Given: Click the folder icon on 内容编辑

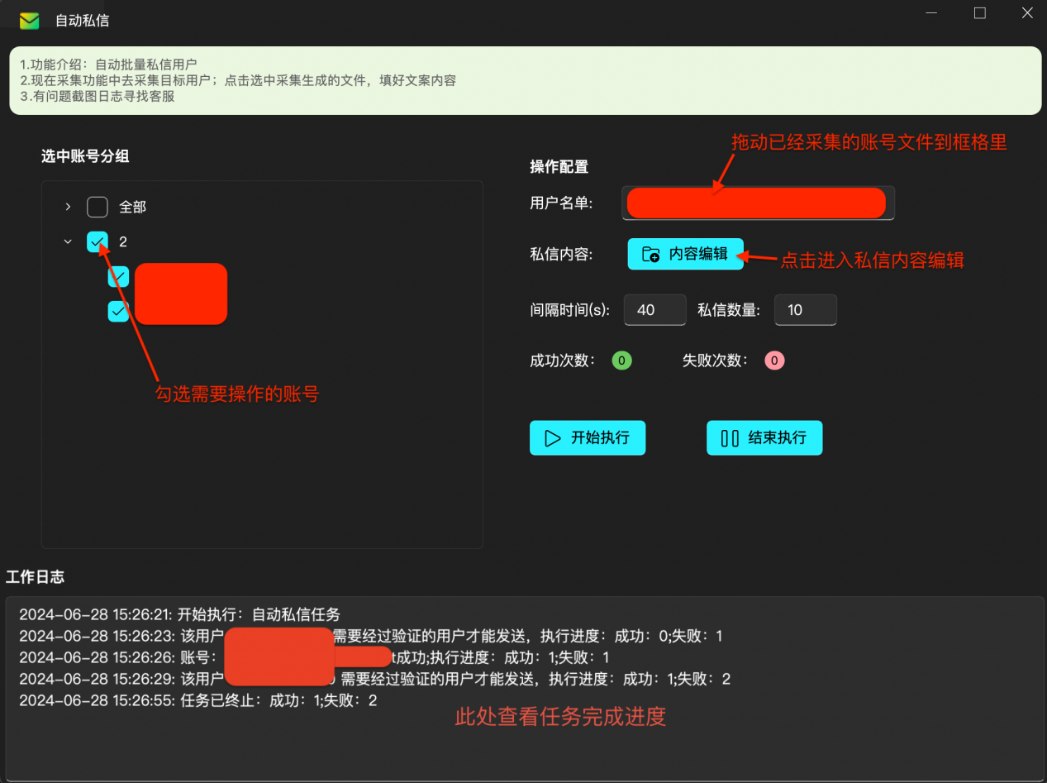Looking at the screenshot, I should 651,255.
